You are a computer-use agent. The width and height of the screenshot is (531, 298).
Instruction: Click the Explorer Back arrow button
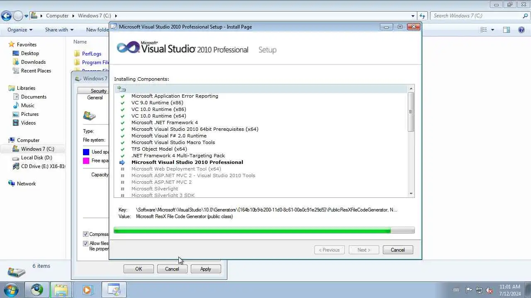[6, 16]
